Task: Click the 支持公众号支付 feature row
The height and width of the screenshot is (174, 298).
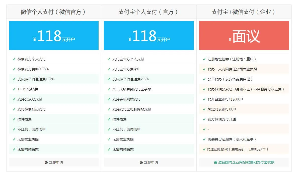Action: point(30,99)
